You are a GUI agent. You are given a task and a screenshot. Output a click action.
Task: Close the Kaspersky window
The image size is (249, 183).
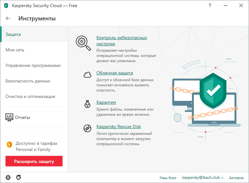coord(241,5)
